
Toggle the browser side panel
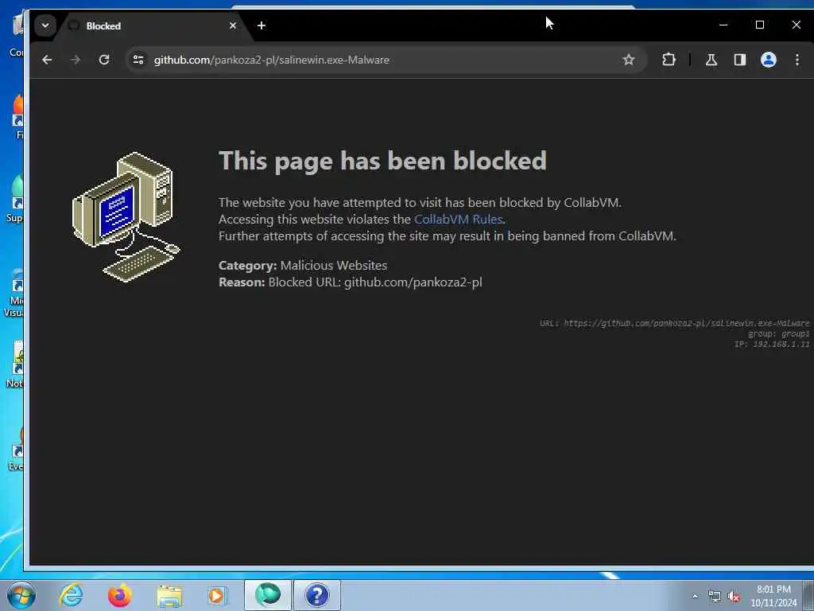(740, 60)
